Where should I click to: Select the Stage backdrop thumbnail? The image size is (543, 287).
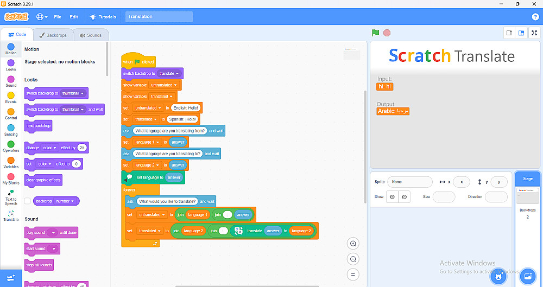(527, 196)
